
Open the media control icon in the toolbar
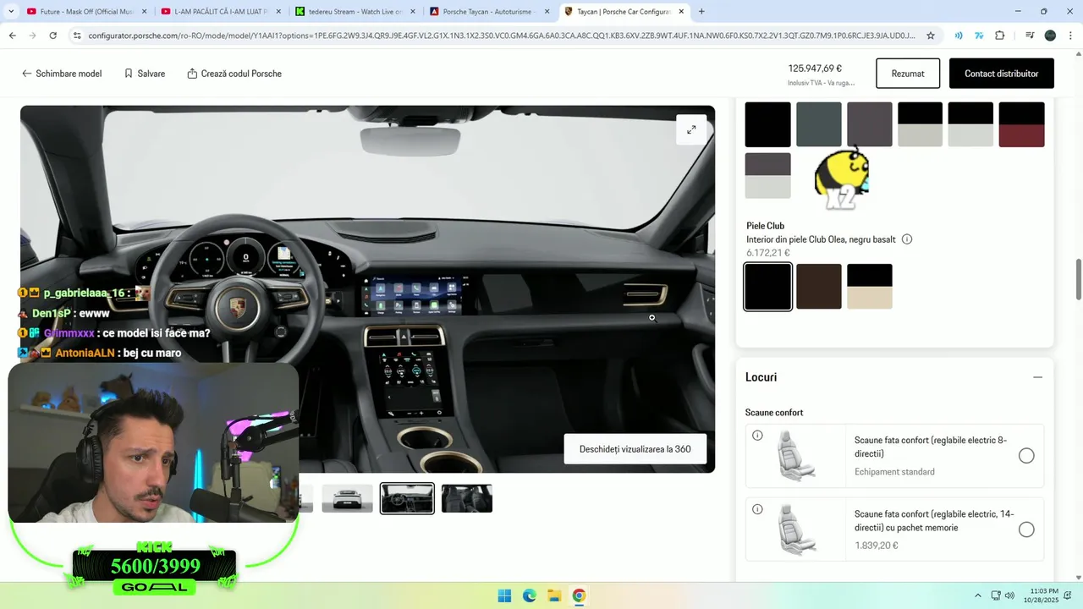point(1030,36)
